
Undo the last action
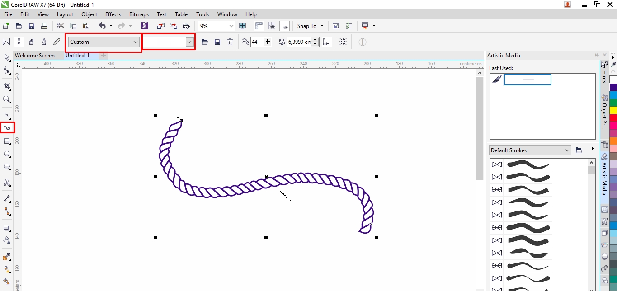click(102, 26)
